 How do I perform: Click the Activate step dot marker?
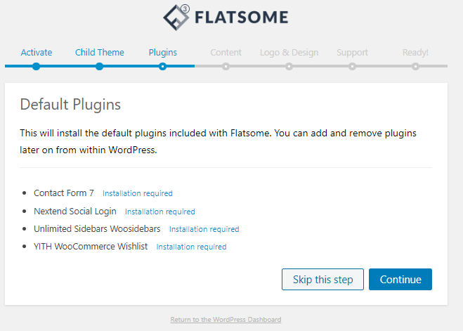pos(37,67)
